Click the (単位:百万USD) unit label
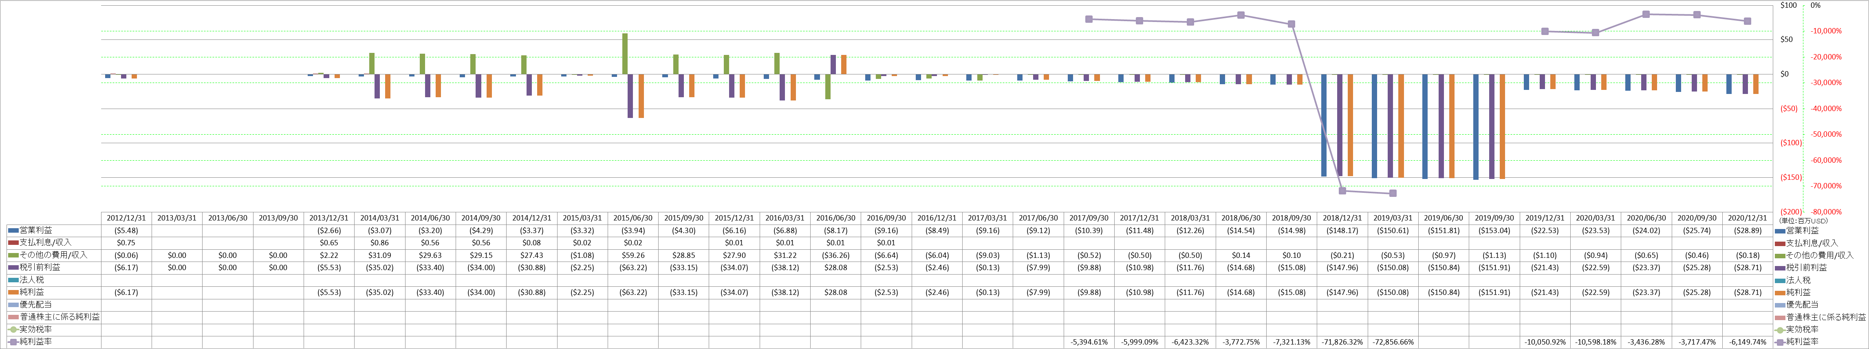The height and width of the screenshot is (349, 1869). (1803, 221)
